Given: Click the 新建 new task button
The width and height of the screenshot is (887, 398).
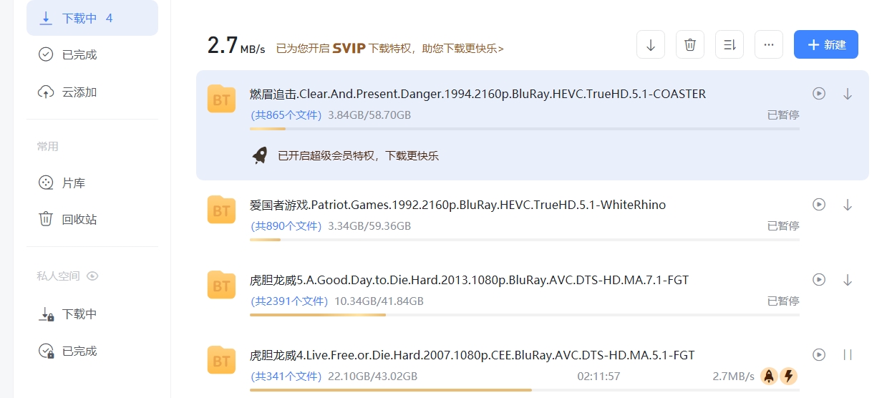Looking at the screenshot, I should pyautogui.click(x=825, y=44).
